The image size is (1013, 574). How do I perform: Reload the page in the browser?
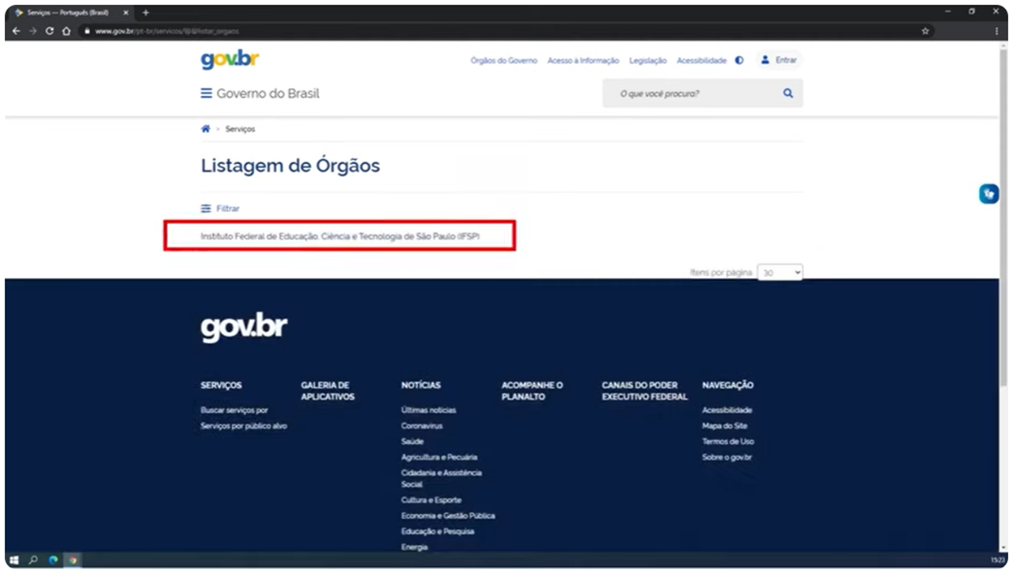50,31
